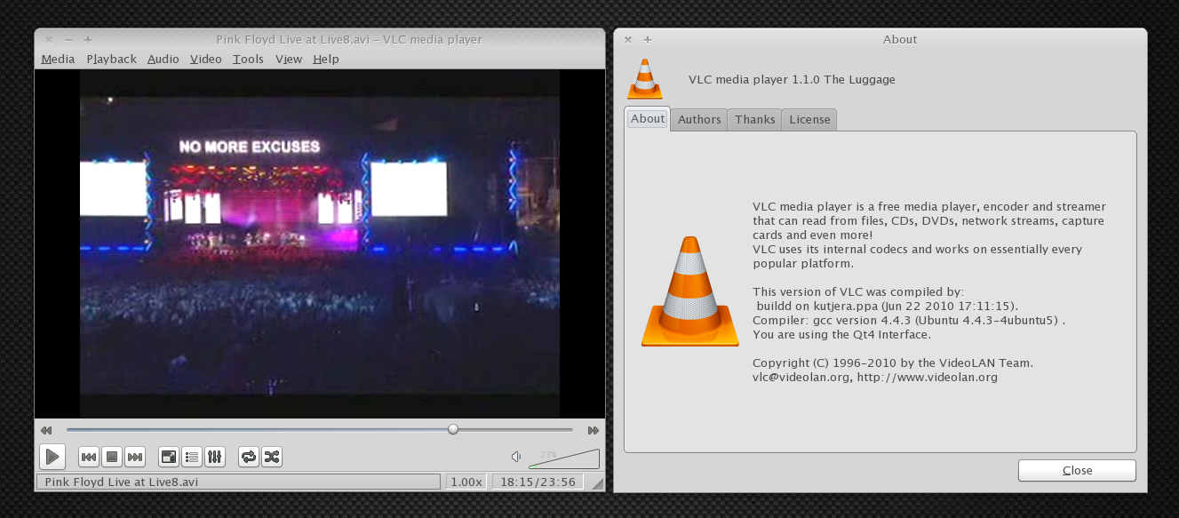
Task: Open the View menu
Action: tap(289, 59)
